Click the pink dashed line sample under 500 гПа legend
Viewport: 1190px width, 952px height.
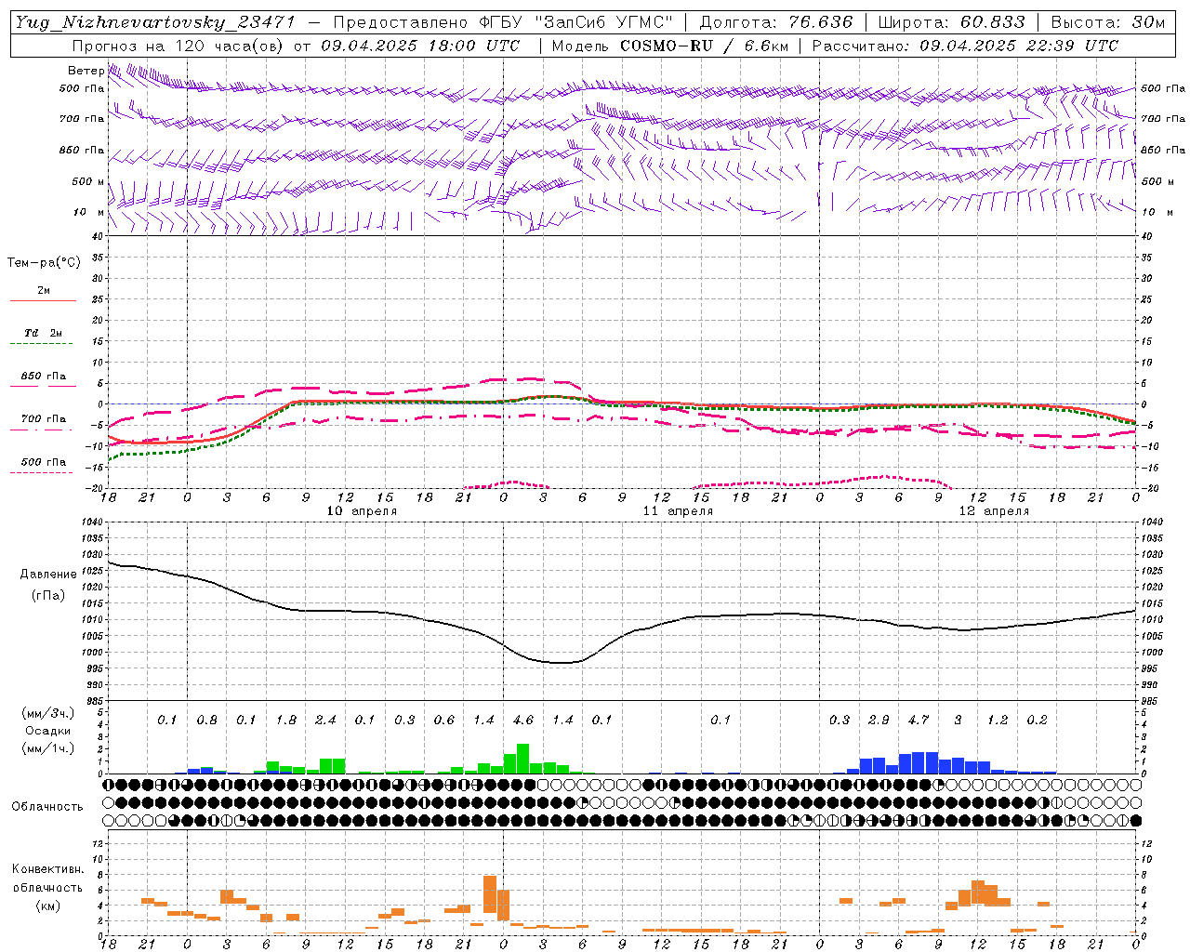(42, 473)
